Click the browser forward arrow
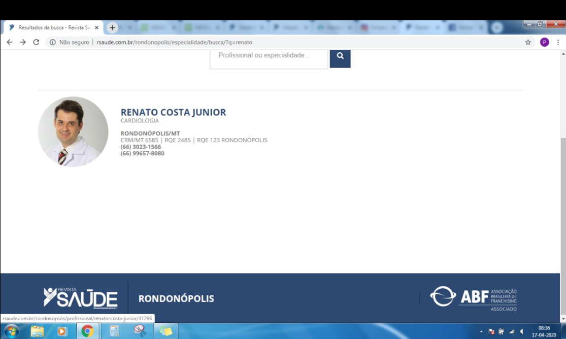The height and width of the screenshot is (339, 566). [23, 43]
